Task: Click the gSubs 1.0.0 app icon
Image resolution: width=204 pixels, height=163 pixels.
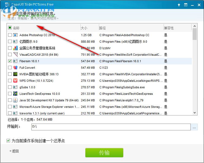Action: [x=15, y=87]
